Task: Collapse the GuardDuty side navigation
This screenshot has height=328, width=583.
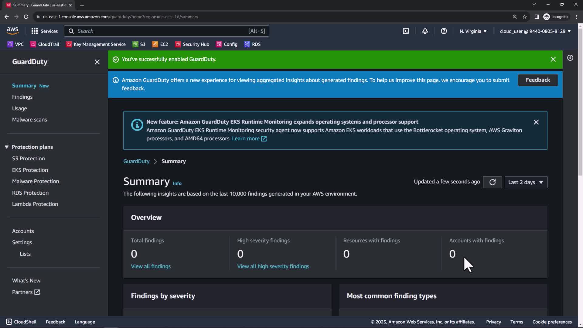Action: tap(97, 62)
